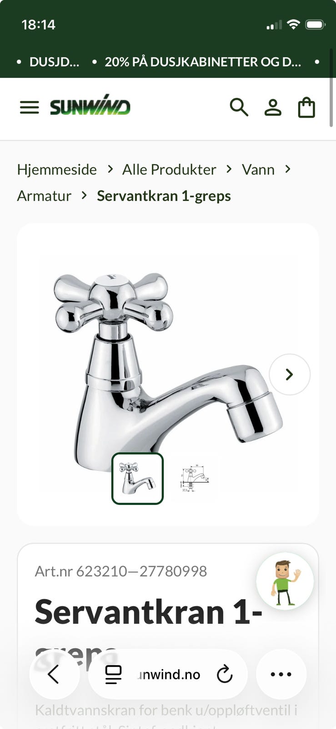This screenshot has height=729, width=336.
Task: Select the faucet photo thumbnail
Action: pos(138,478)
